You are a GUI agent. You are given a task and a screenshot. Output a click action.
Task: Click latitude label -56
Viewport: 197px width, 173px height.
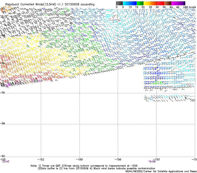click(x=2, y=93)
